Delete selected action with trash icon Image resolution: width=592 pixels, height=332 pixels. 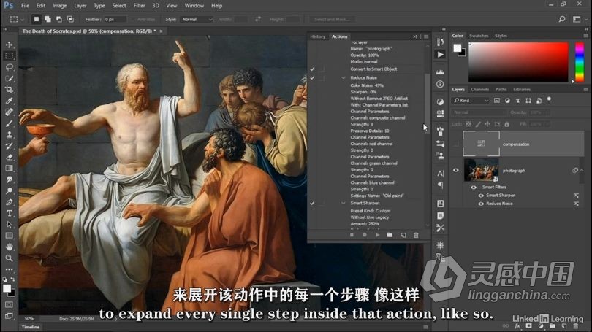(416, 235)
